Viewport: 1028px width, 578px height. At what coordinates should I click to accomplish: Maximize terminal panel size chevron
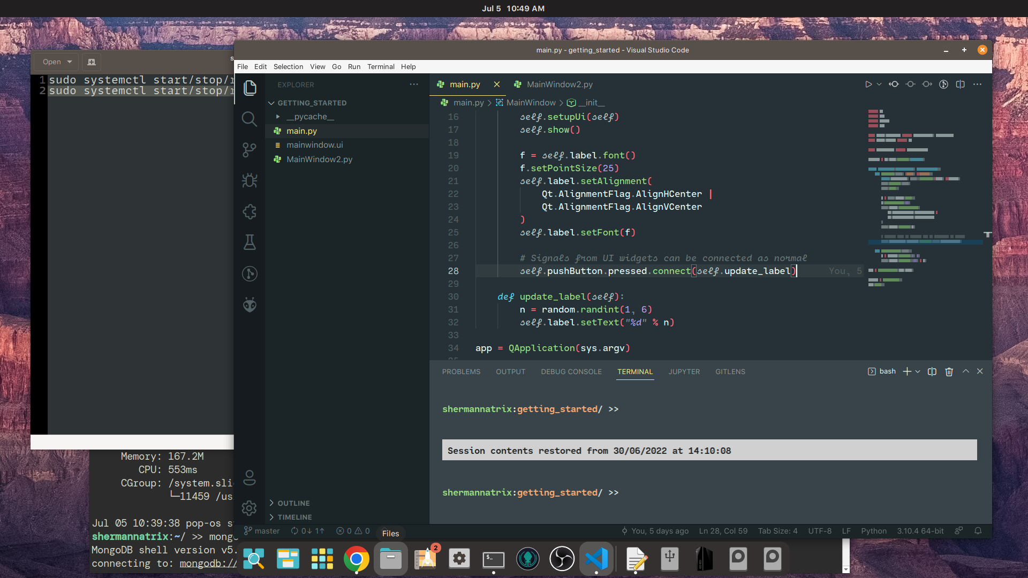[965, 371]
